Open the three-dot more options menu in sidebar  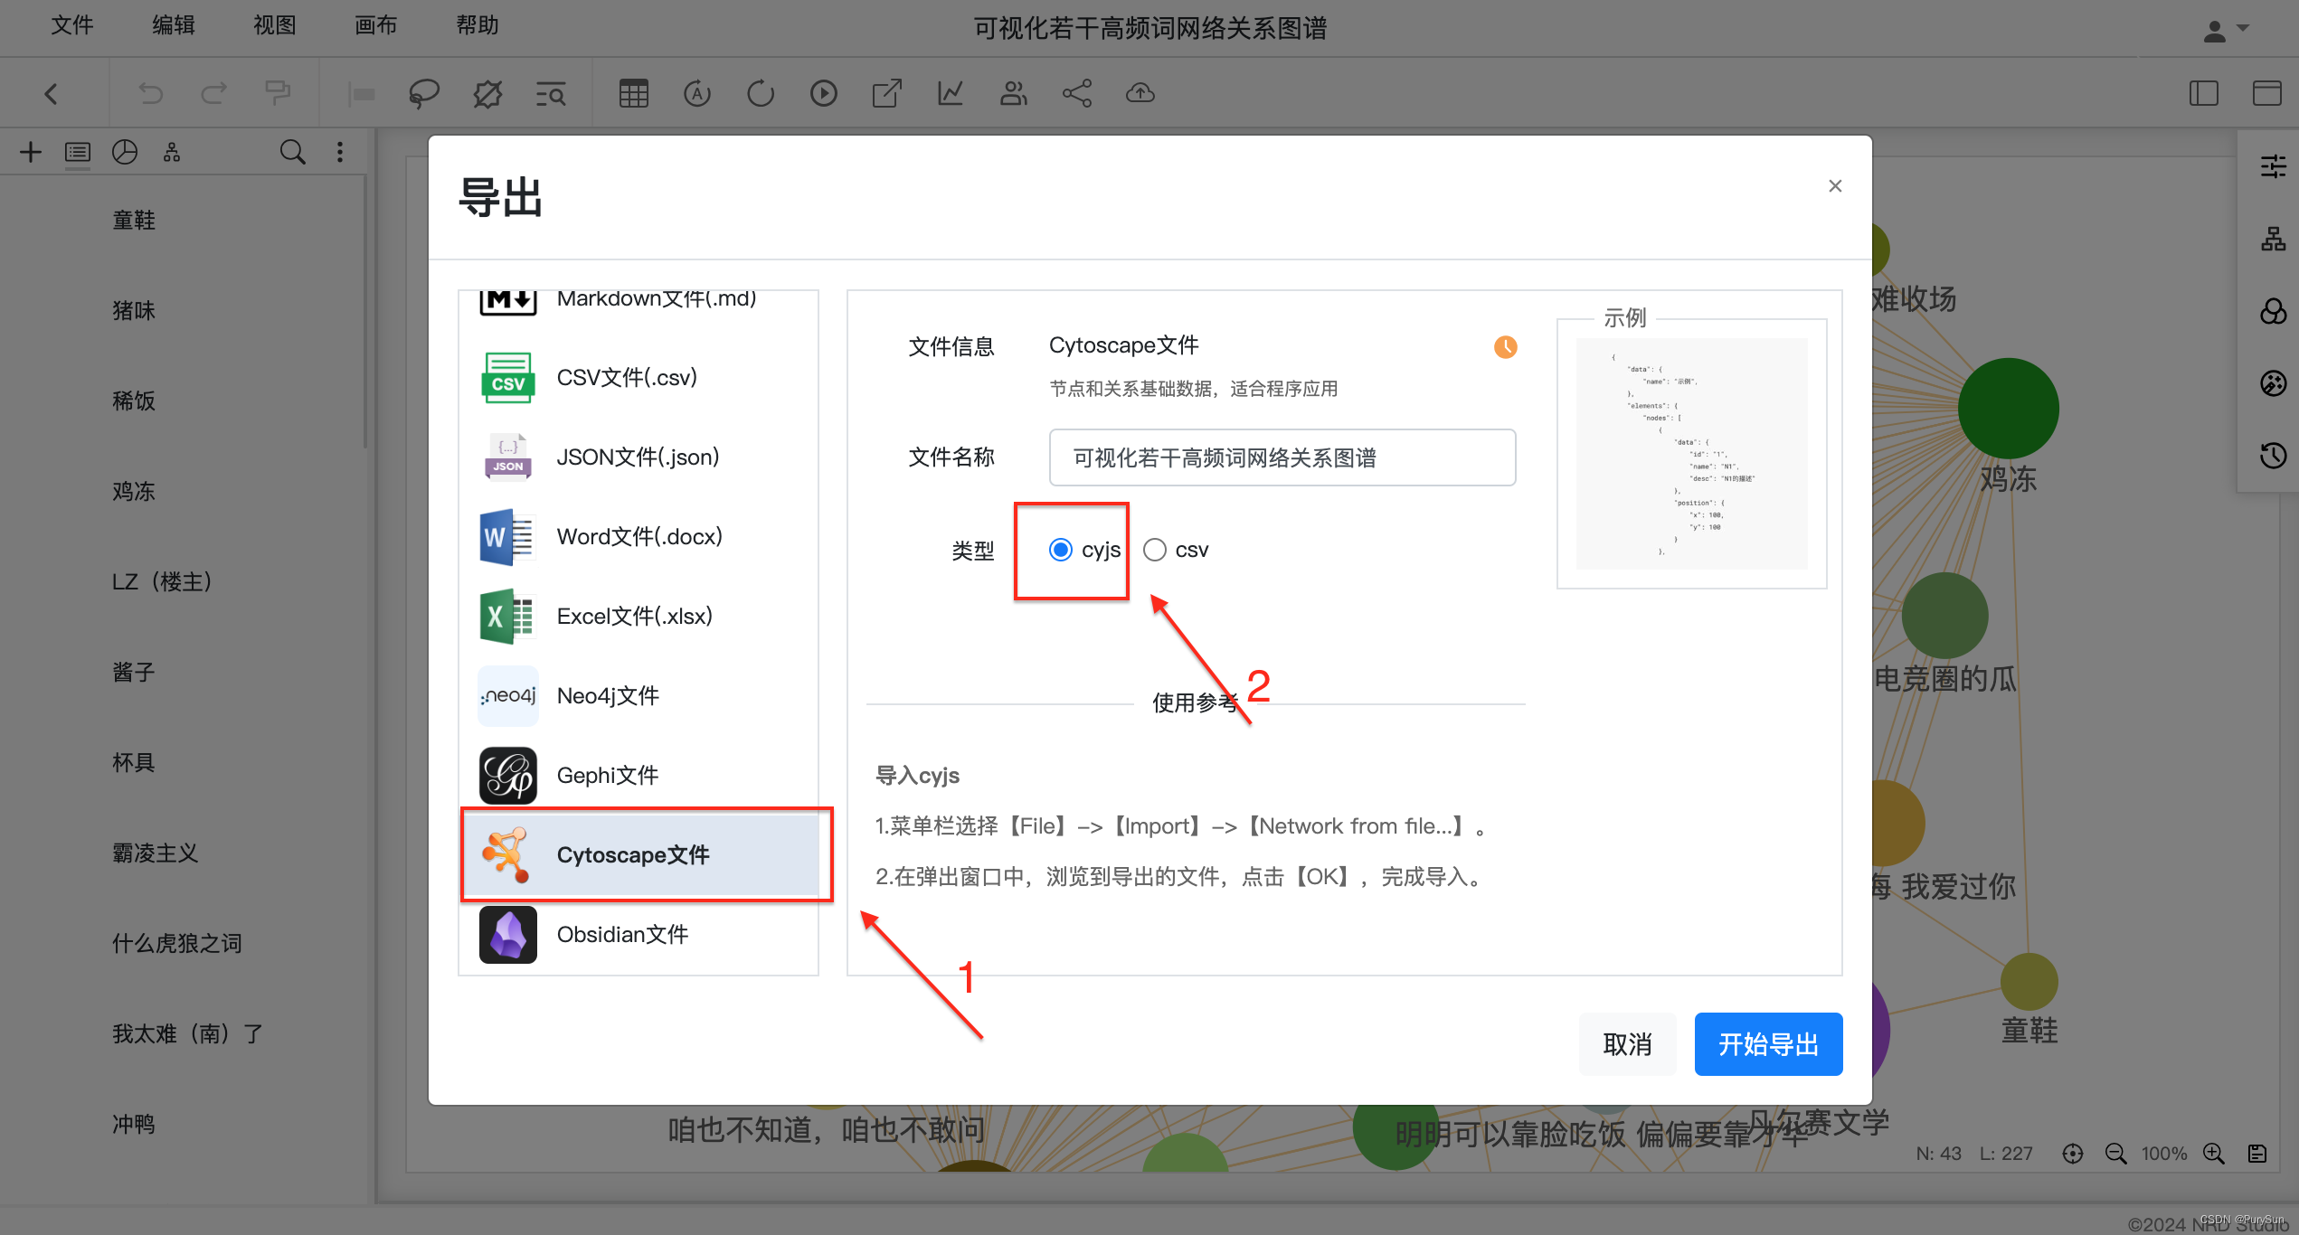340,152
